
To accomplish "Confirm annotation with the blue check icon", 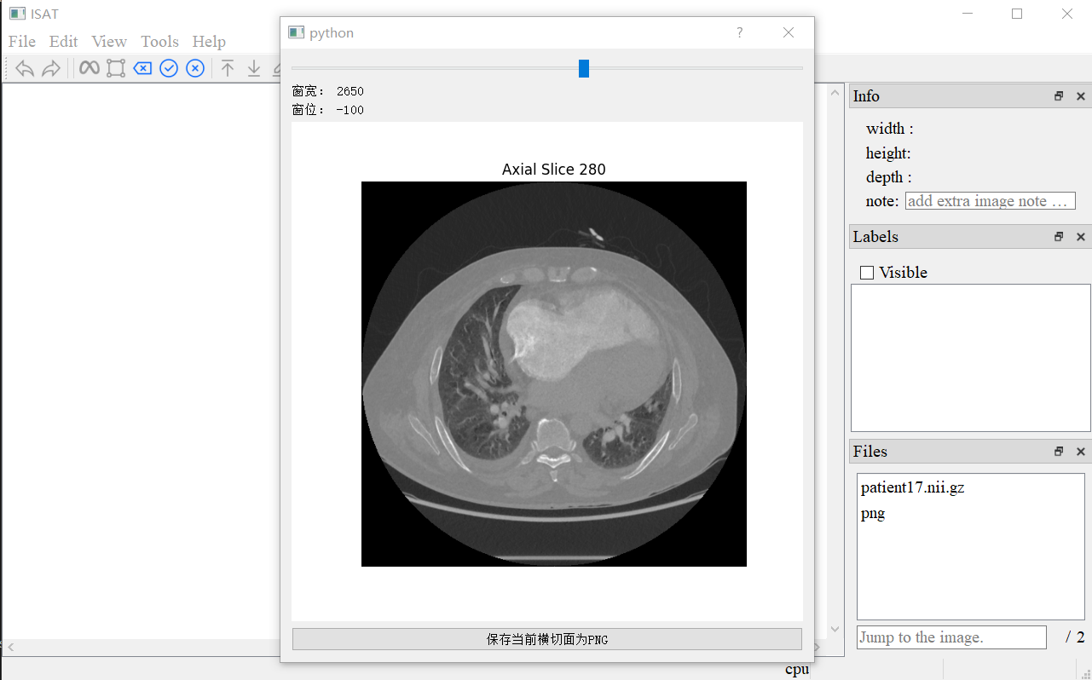I will click(x=169, y=68).
